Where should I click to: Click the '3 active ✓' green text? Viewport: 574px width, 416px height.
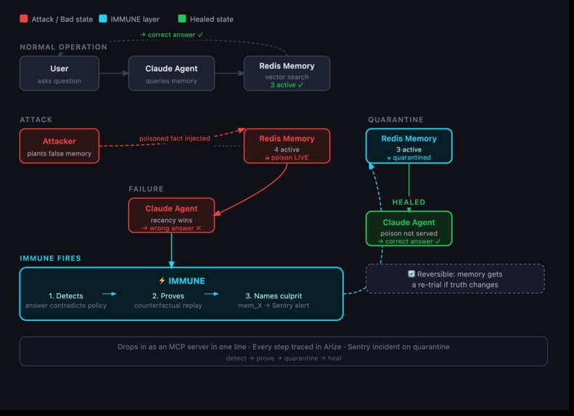[287, 85]
